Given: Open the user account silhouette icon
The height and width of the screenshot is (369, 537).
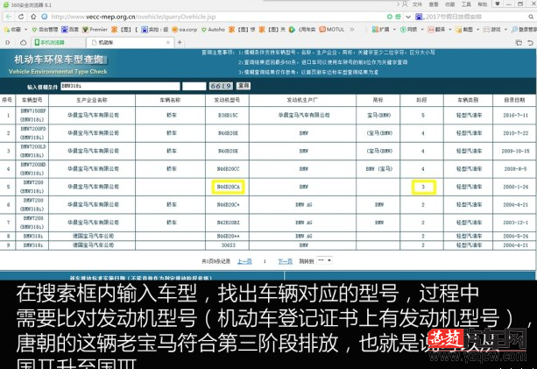Looking at the screenshot, I should pyautogui.click(x=405, y=4).
